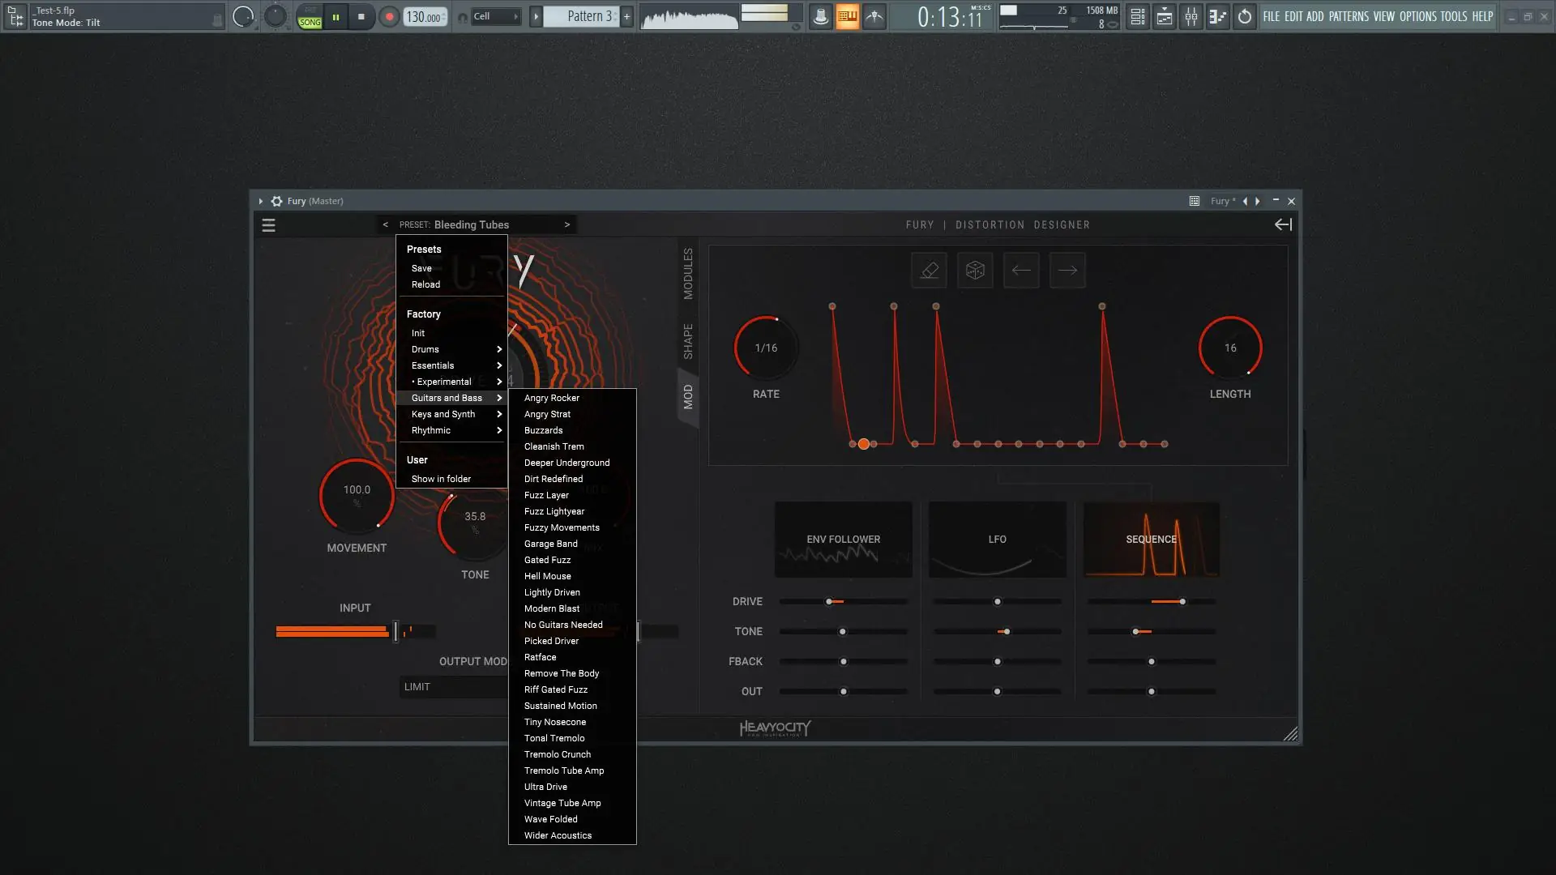Image resolution: width=1556 pixels, height=875 pixels.
Task: Toggle the record button
Action: [x=389, y=16]
